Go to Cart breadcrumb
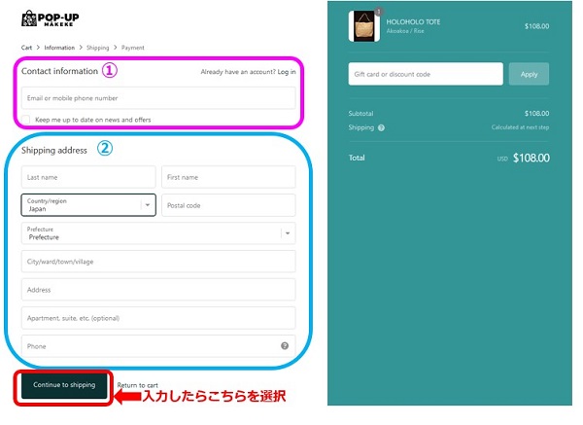 [x=26, y=48]
